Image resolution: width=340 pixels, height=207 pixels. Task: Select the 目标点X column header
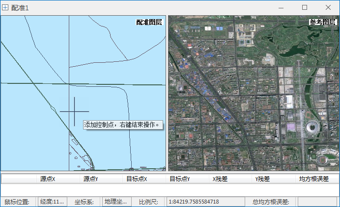coord(137,179)
